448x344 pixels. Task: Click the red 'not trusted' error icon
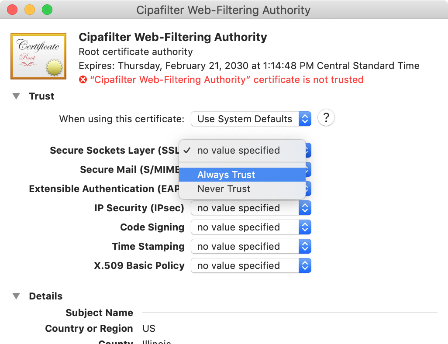[x=83, y=79]
